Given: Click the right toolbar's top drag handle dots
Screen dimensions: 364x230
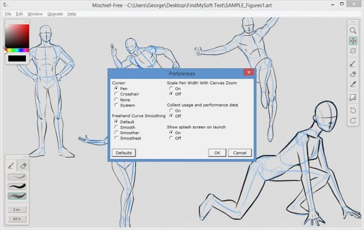Looking at the screenshot, I should (x=353, y=22).
